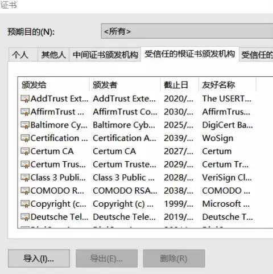Click friendly name 'Certum Tr...'
Screen dimensions: 273x274
225,164
